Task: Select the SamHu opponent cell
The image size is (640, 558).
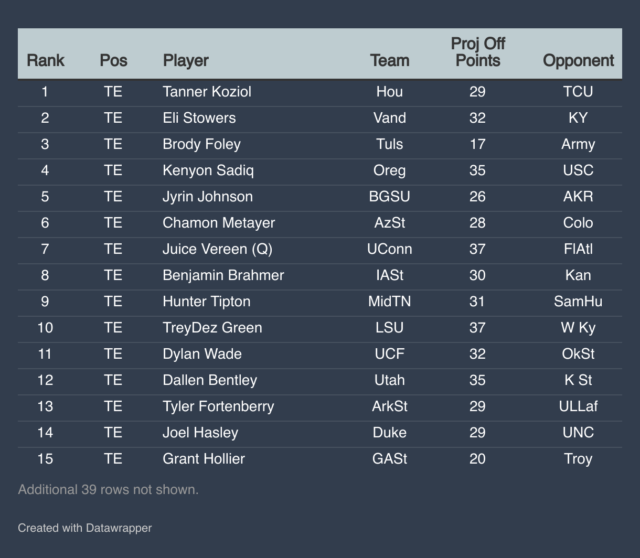Action: point(578,302)
